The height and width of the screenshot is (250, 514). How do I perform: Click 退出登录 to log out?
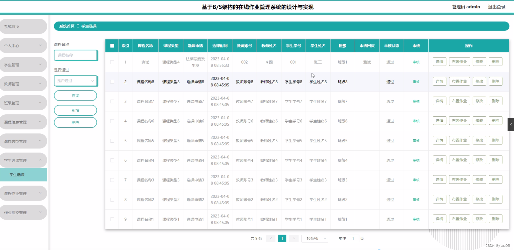(496, 7)
